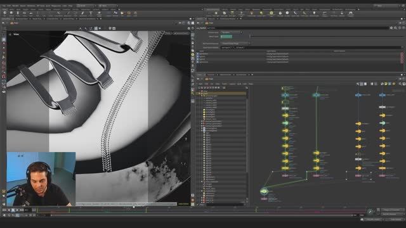Select the Grid shelf tool
The image size is (406, 228).
[x=31, y=13]
